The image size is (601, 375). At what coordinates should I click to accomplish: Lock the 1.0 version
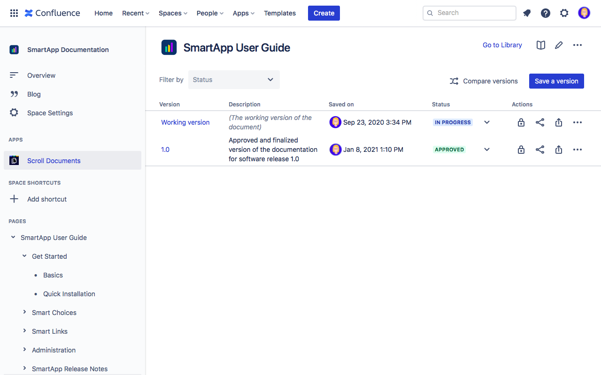(x=521, y=149)
